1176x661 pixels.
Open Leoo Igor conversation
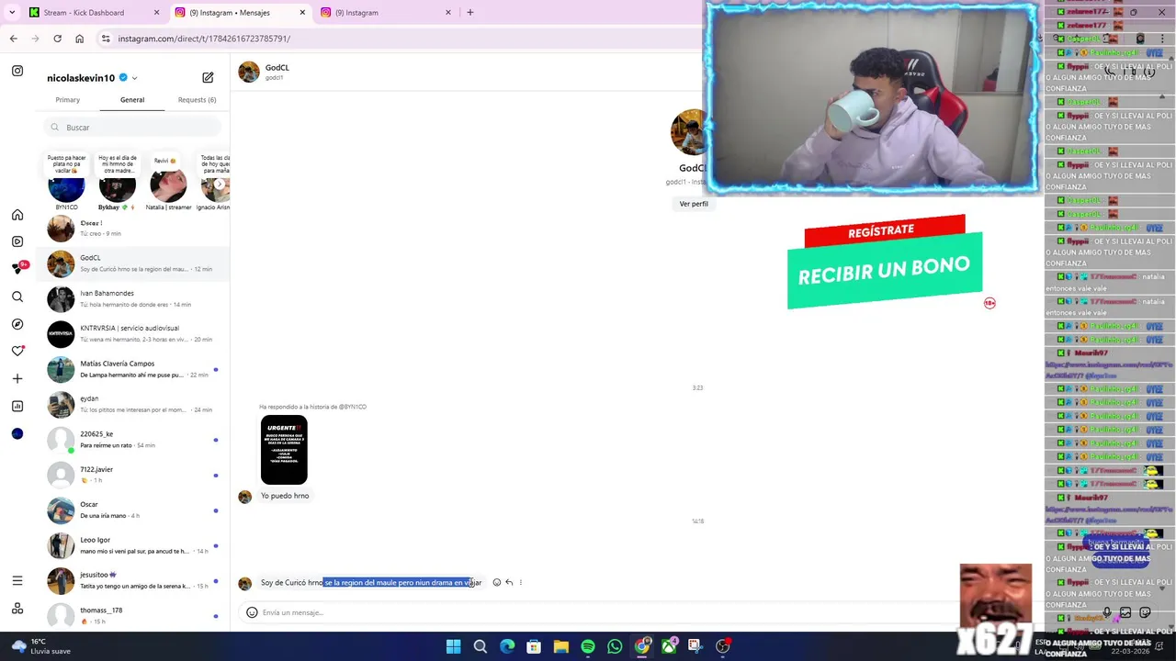tap(132, 545)
